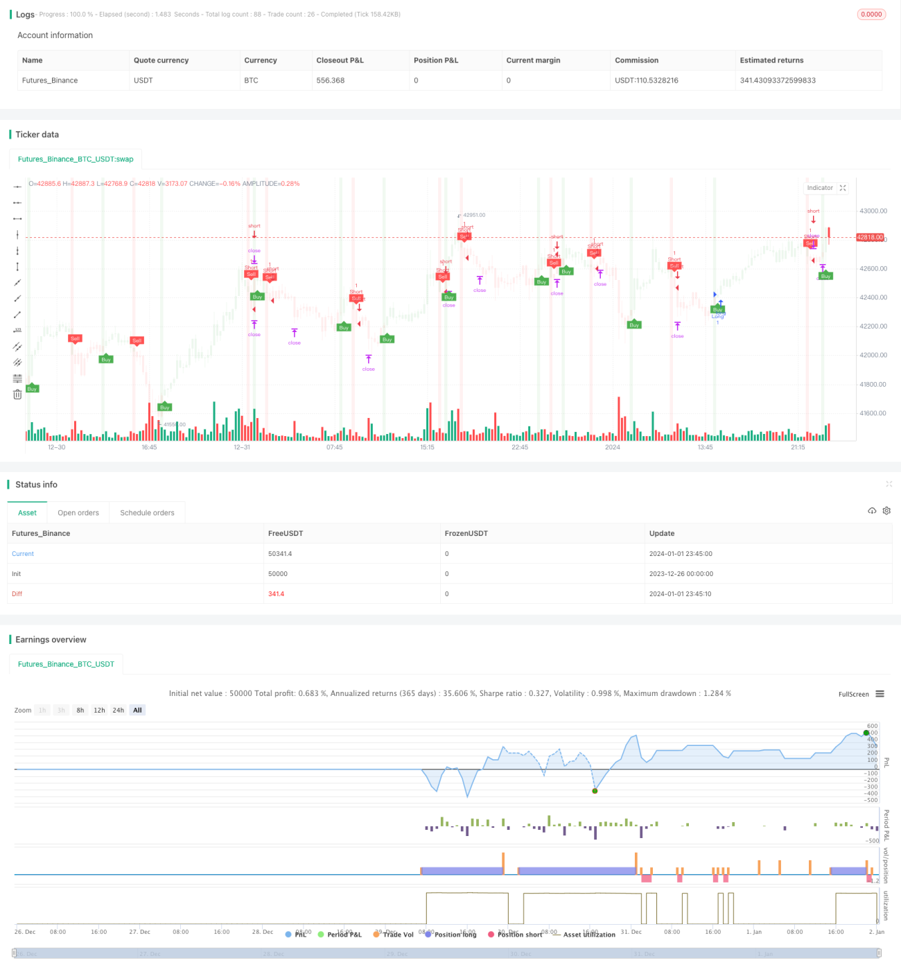
Task: Click the cloud download icon in Status info
Action: pos(872,511)
